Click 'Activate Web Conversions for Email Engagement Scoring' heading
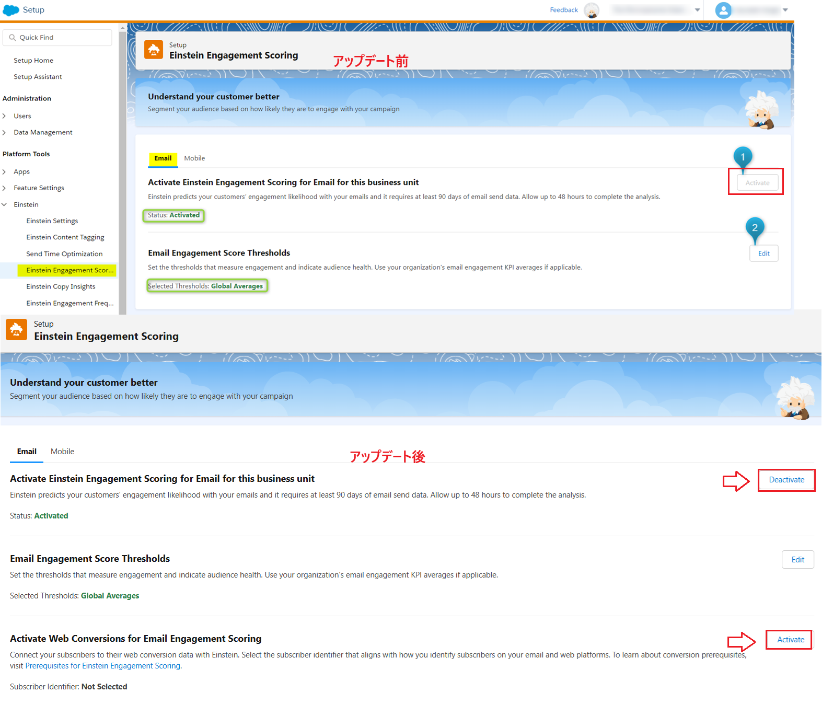The height and width of the screenshot is (704, 822). (x=136, y=639)
